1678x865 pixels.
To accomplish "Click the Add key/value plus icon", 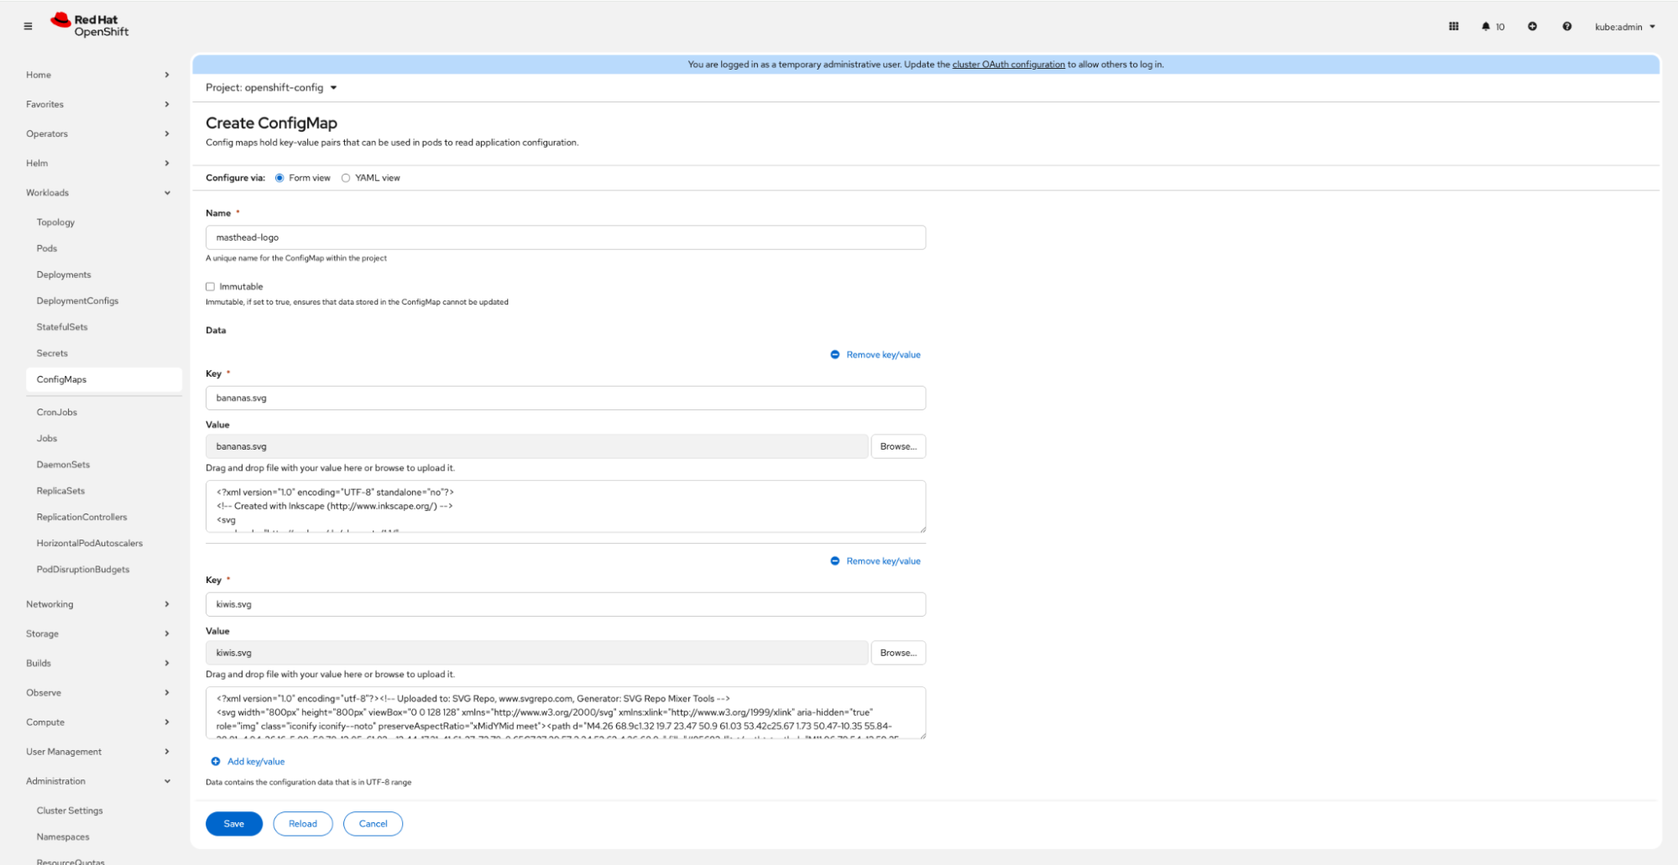I will (x=216, y=762).
